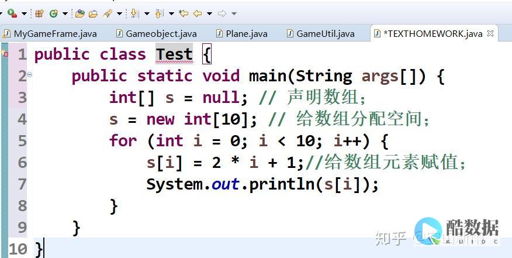Click the error marker beside line 1
The width and height of the screenshot is (512, 258).
[x=5, y=53]
